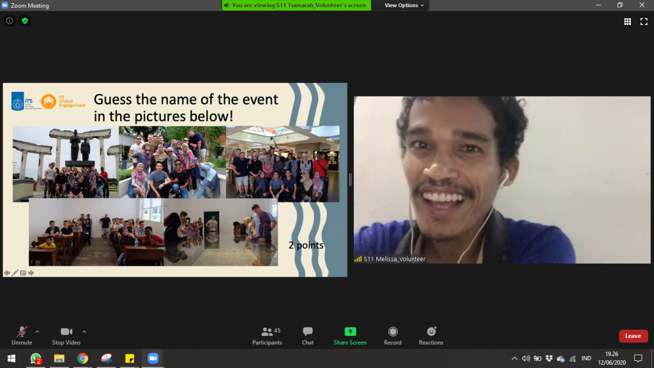
Task: Switch to gallery view grid icon
Action: tap(628, 21)
